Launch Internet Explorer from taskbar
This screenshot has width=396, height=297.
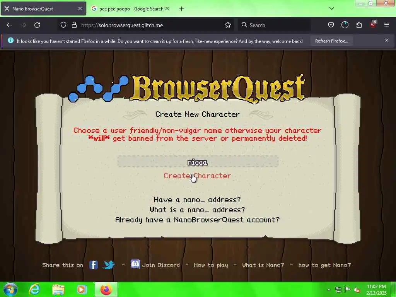pyautogui.click(x=34, y=289)
